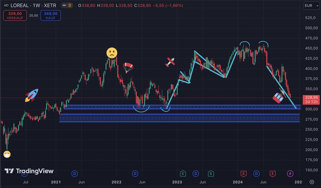Click the 200,00 price axis label
Viewport: 321px width, 188px height.
click(311, 150)
